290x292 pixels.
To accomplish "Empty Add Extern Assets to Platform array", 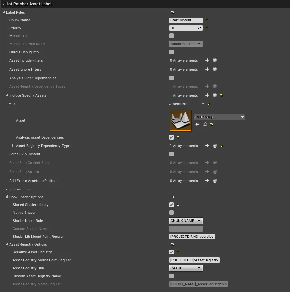I will click(x=215, y=181).
